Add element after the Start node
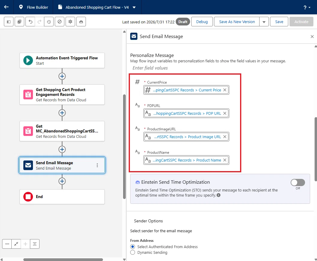This screenshot has height=261, width=317. pos(62,76)
